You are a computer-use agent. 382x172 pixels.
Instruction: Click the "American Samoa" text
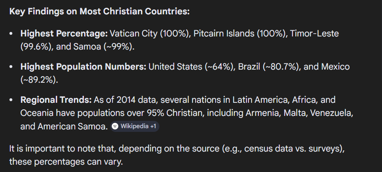[72, 127]
